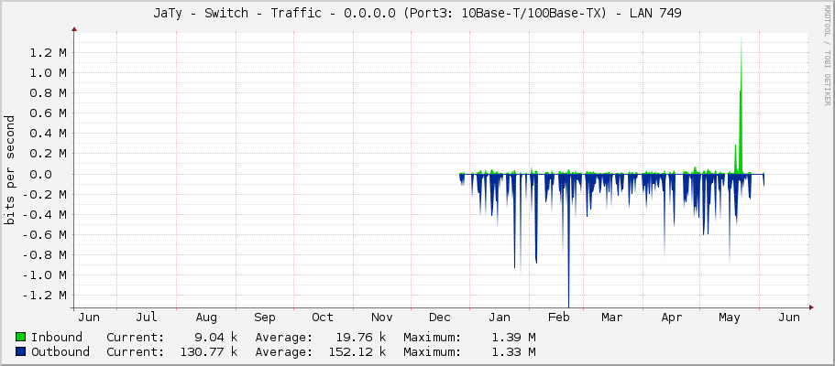Click the '0.6 M' y-axis label

coord(48,113)
